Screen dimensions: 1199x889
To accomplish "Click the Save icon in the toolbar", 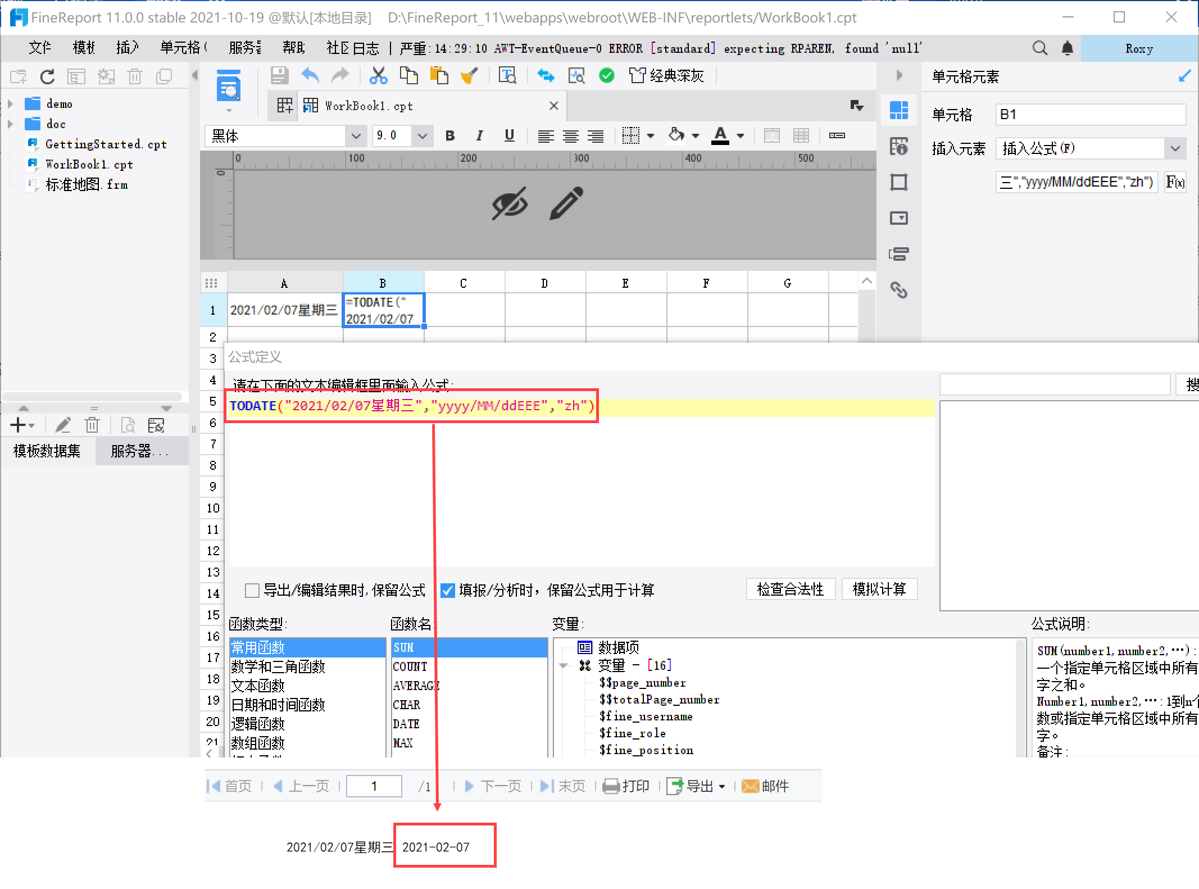I will (x=279, y=75).
